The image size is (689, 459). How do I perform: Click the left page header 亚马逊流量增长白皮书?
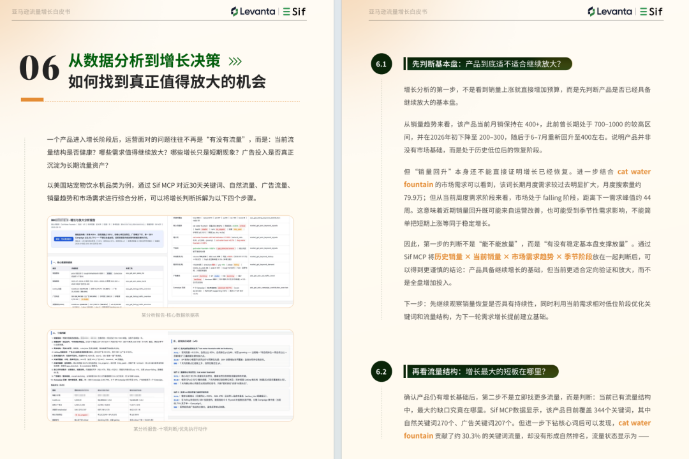click(x=41, y=12)
